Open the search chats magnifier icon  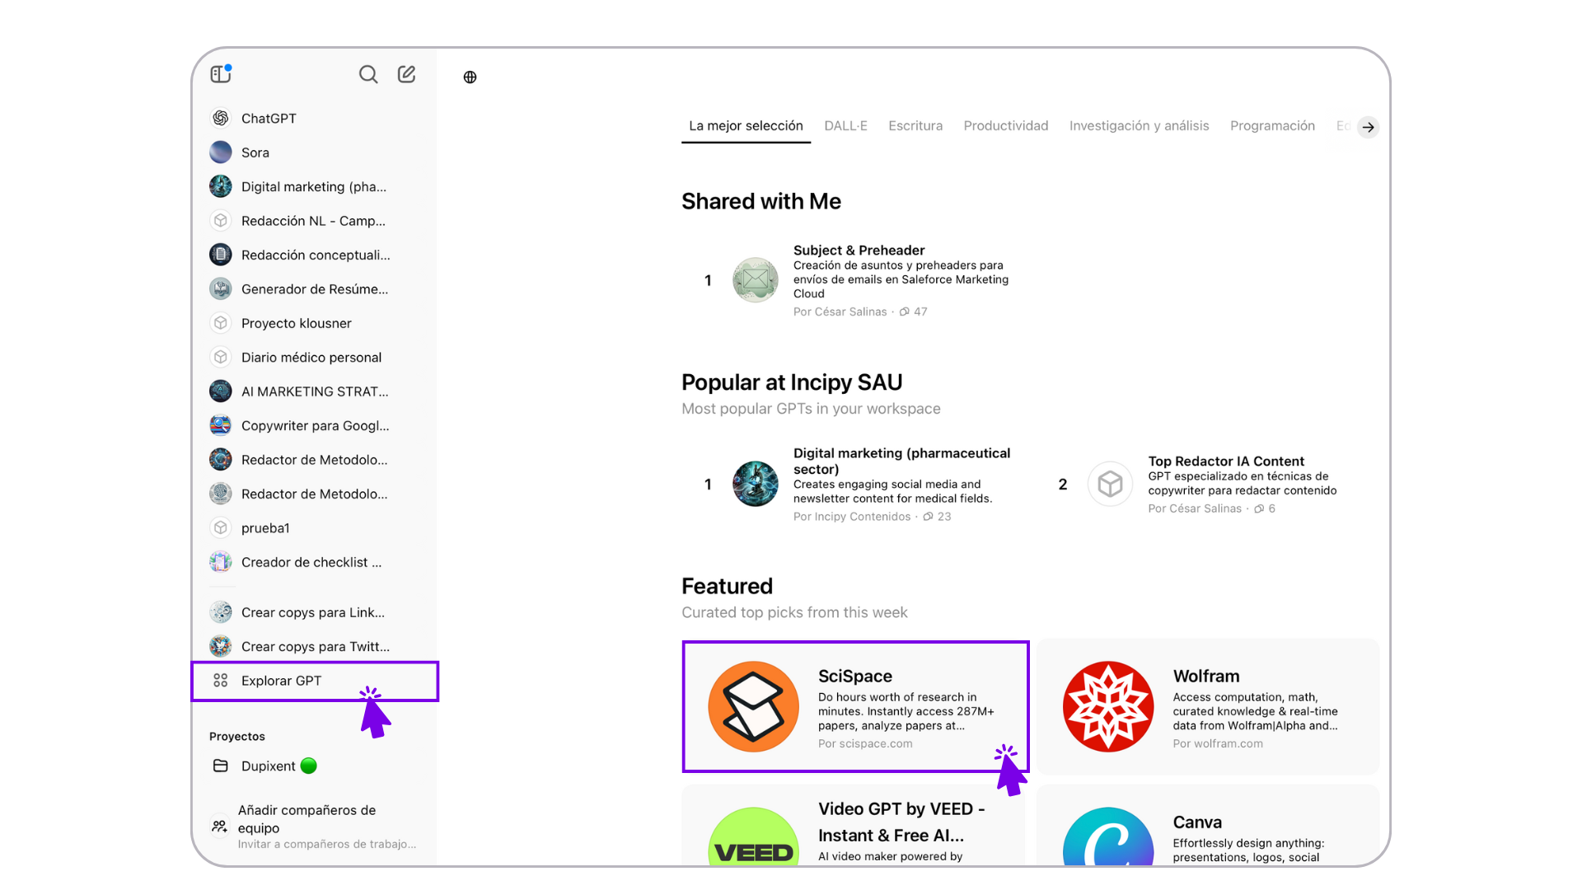tap(368, 74)
